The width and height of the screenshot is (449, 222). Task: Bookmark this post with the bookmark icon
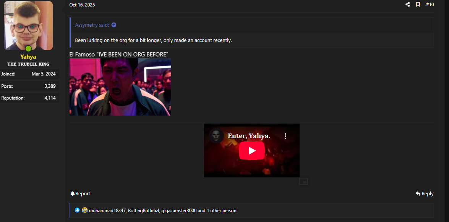(418, 5)
